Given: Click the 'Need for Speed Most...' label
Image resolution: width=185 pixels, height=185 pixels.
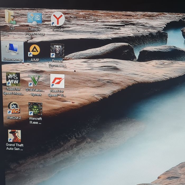Looking at the screenshot, I should [13, 91].
